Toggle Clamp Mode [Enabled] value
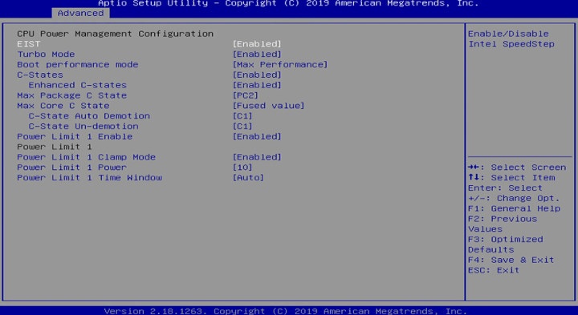Viewport: 578px width, 315px height. pos(257,157)
